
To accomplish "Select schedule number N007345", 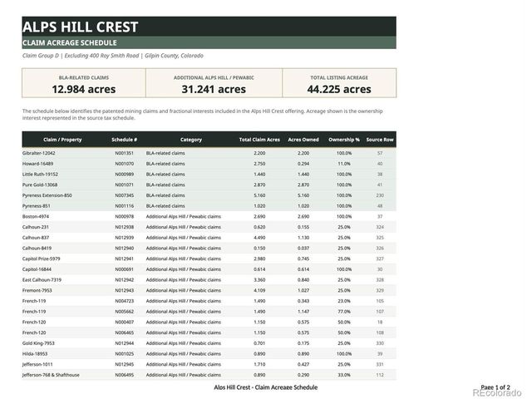I will pyautogui.click(x=124, y=195).
